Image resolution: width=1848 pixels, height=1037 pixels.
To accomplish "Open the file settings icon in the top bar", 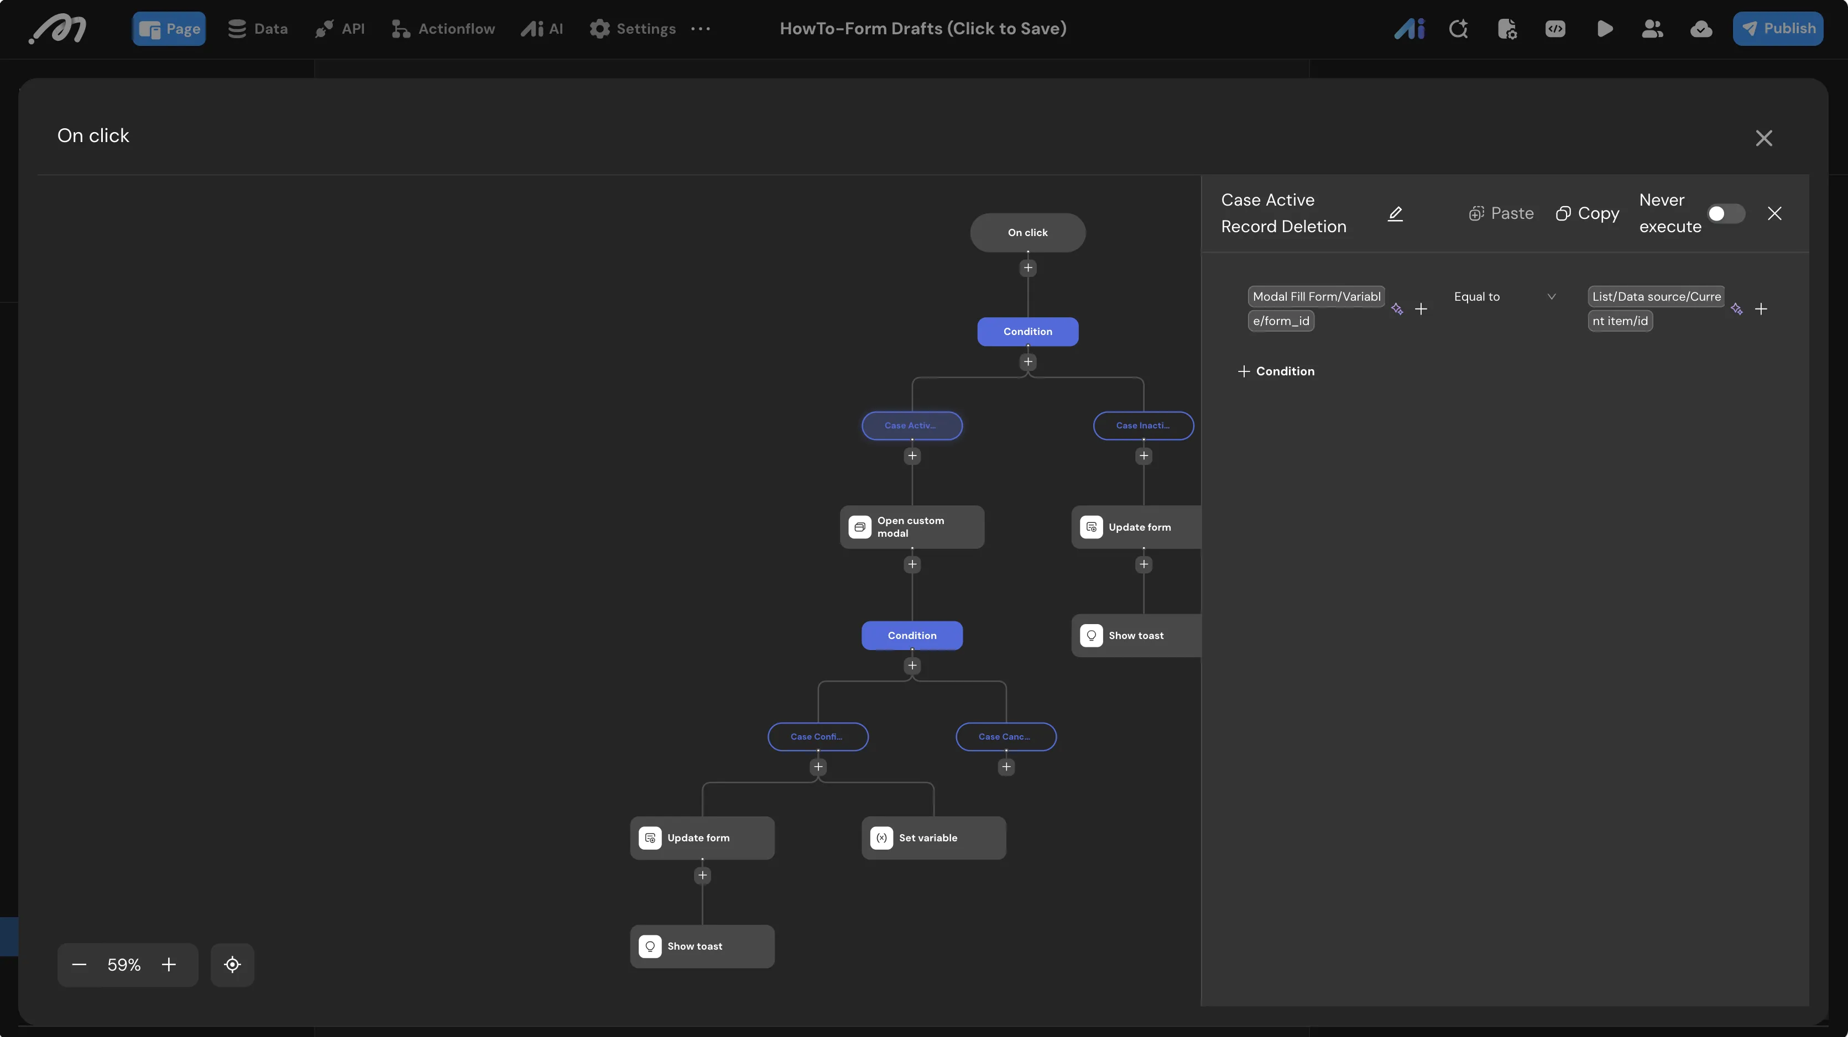I will pyautogui.click(x=1507, y=29).
